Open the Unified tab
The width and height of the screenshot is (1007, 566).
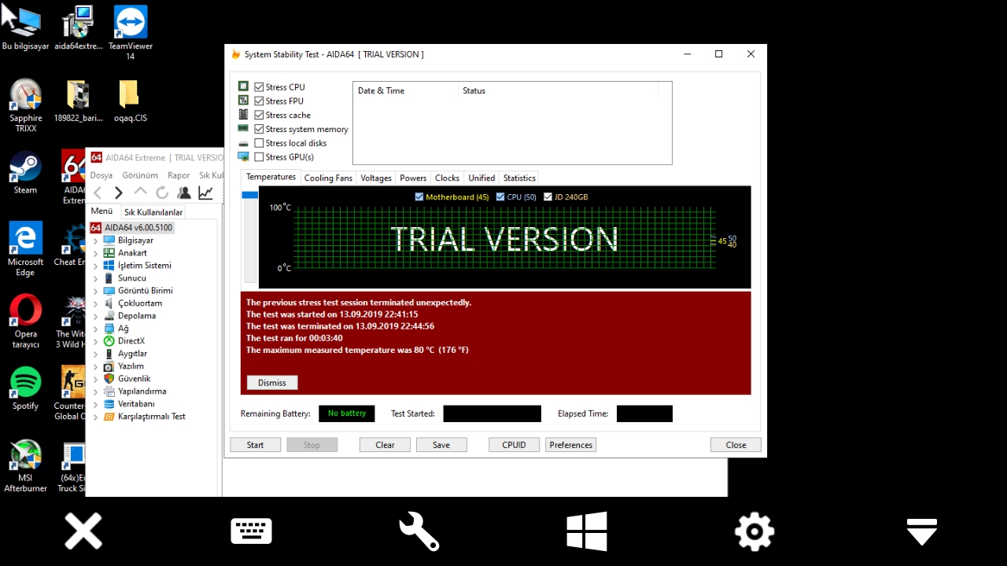click(x=481, y=178)
